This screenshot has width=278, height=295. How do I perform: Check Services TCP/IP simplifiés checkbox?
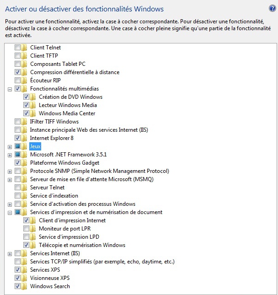(17, 262)
